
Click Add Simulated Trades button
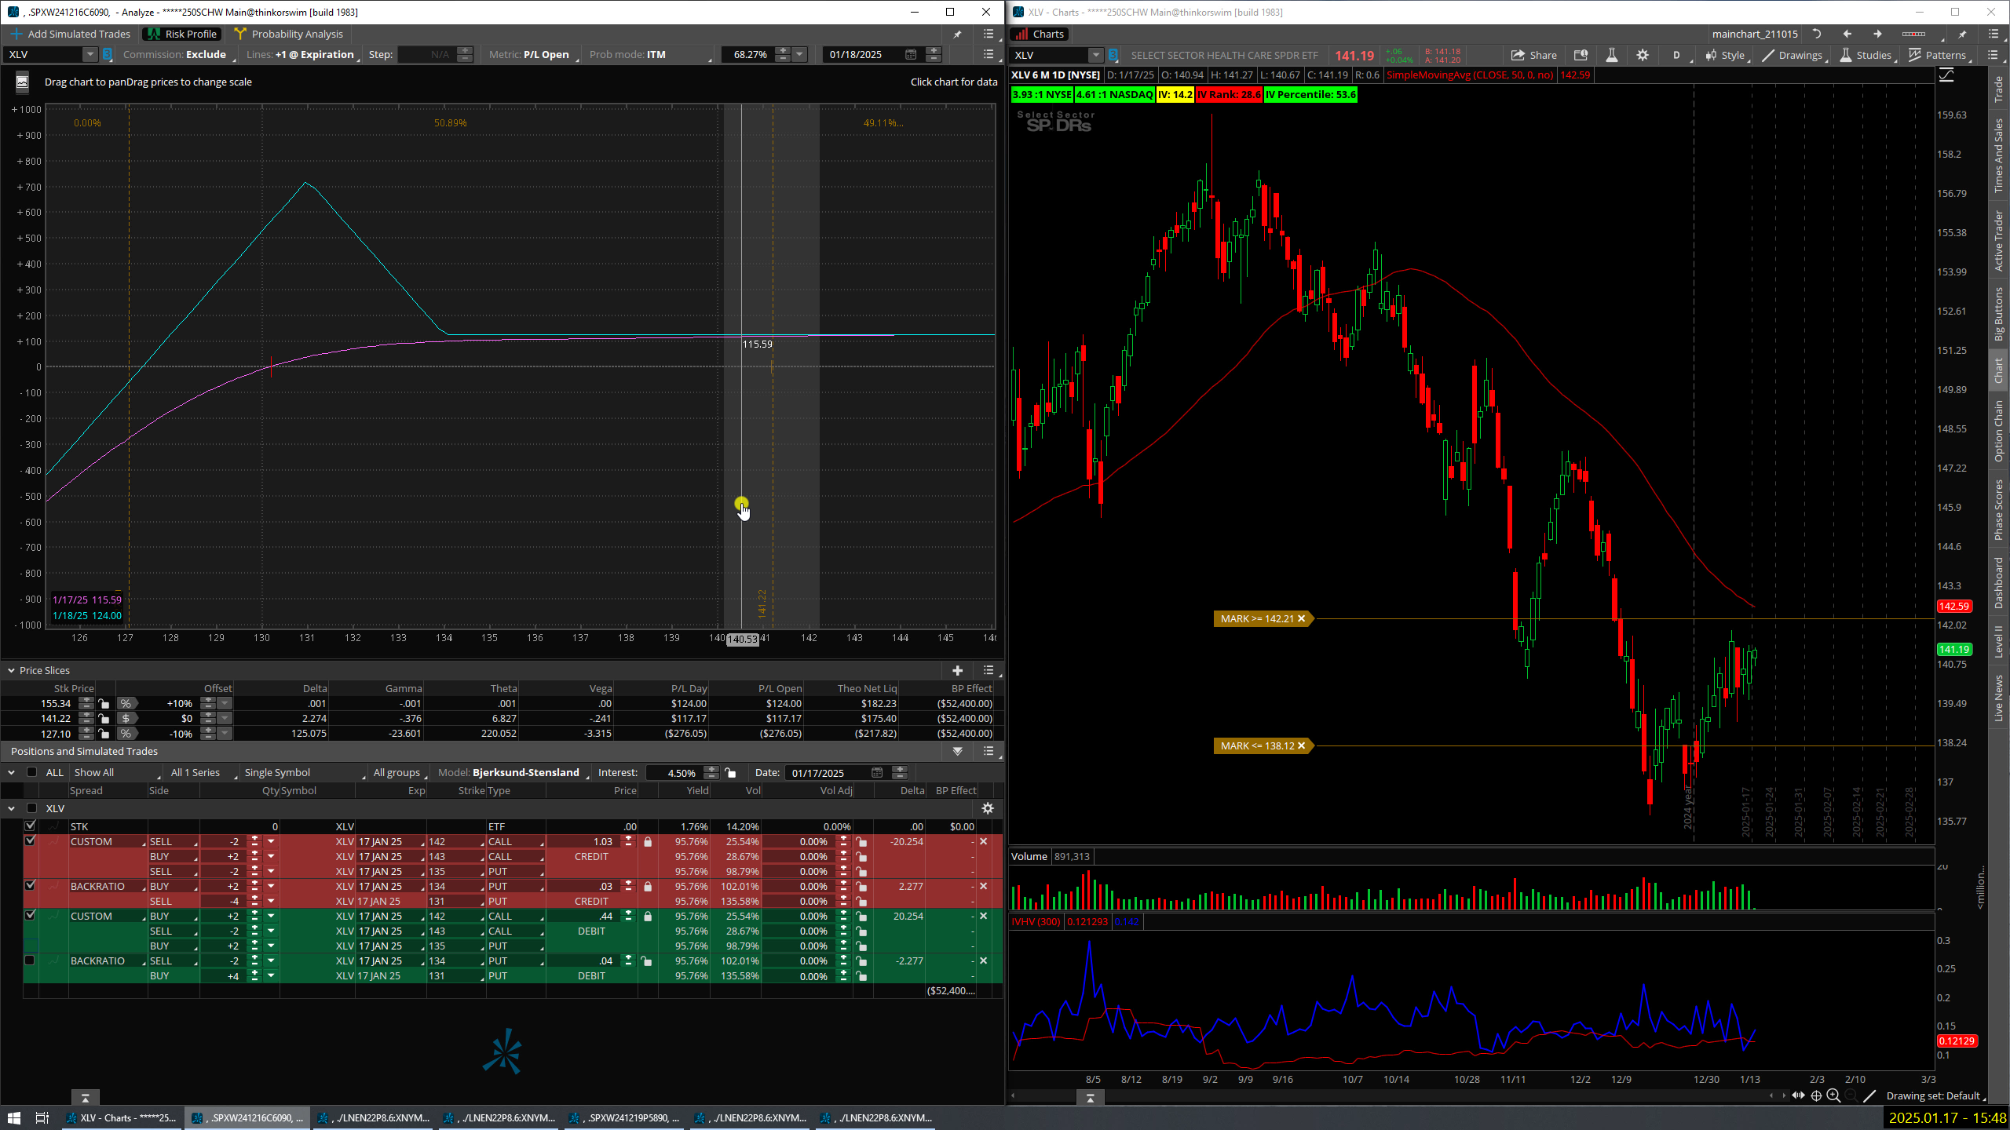click(x=70, y=34)
